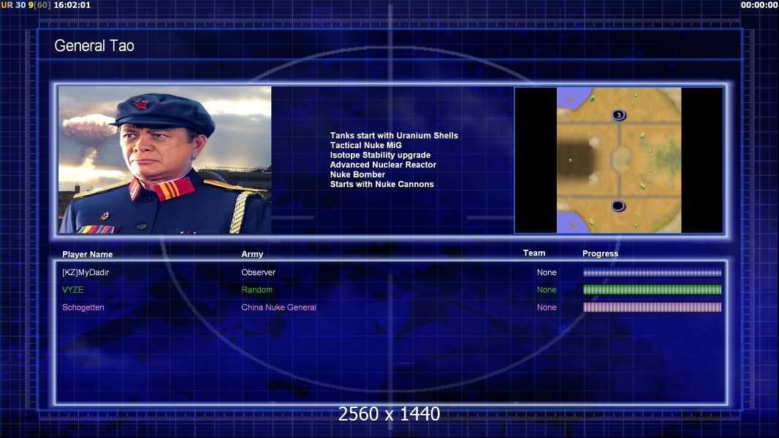Click 'Starts with Nuke Cannons' text
Screen dimensions: 779x438
point(381,184)
